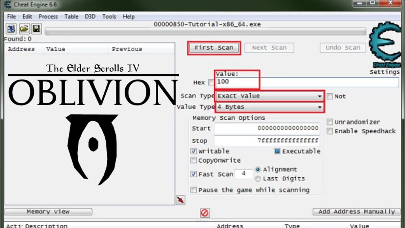The width and height of the screenshot is (405, 228).
Task: Click the open folder toolbar icon
Action: (24, 28)
